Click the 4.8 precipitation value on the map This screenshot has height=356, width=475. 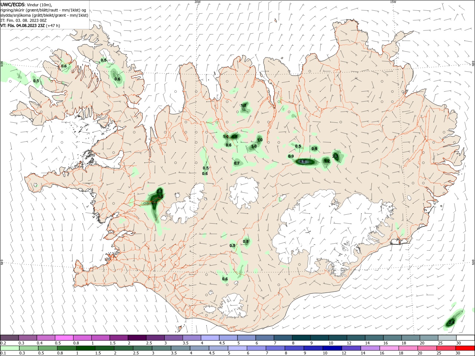click(x=302, y=161)
